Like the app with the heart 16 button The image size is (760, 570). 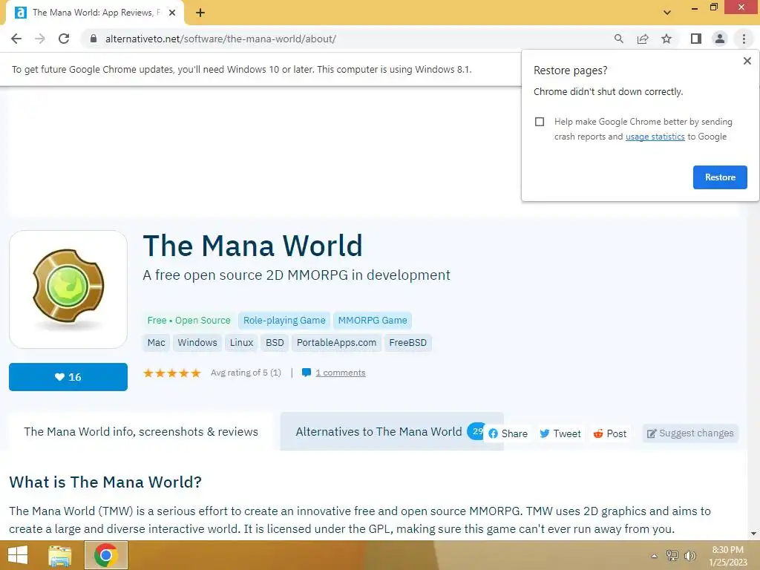pos(68,377)
